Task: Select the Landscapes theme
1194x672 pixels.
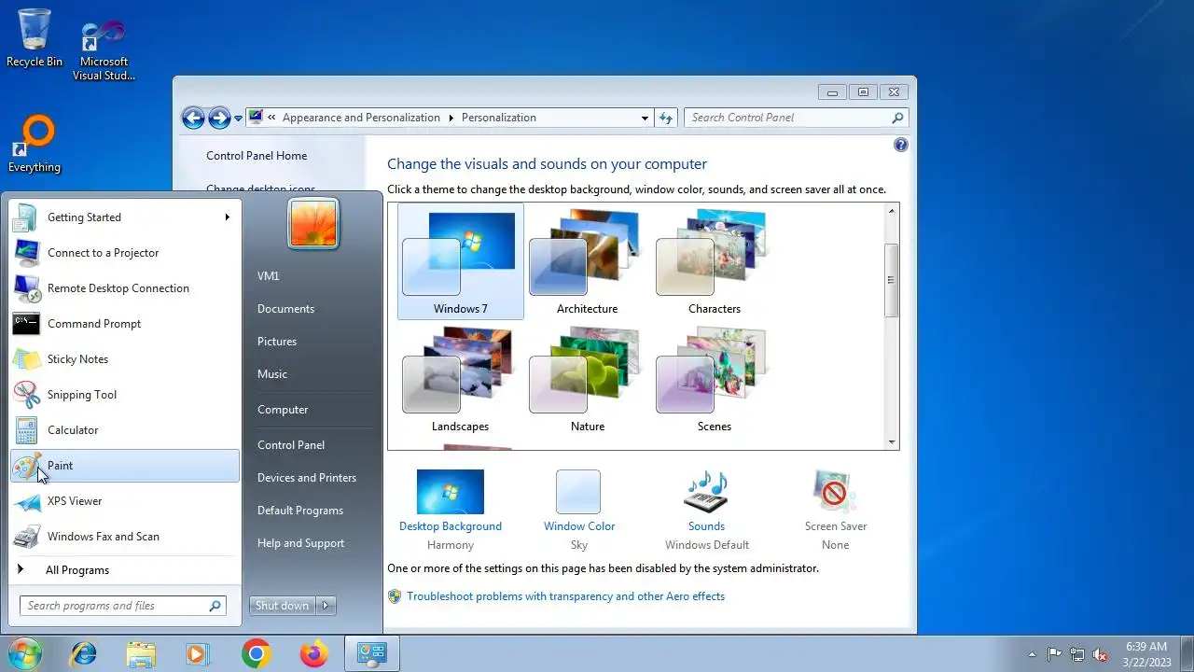Action: [x=461, y=379]
